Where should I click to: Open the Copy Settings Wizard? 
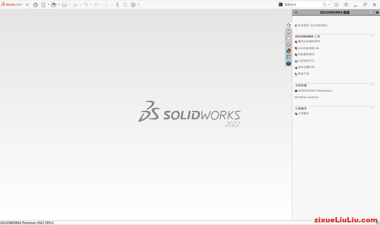[306, 67]
